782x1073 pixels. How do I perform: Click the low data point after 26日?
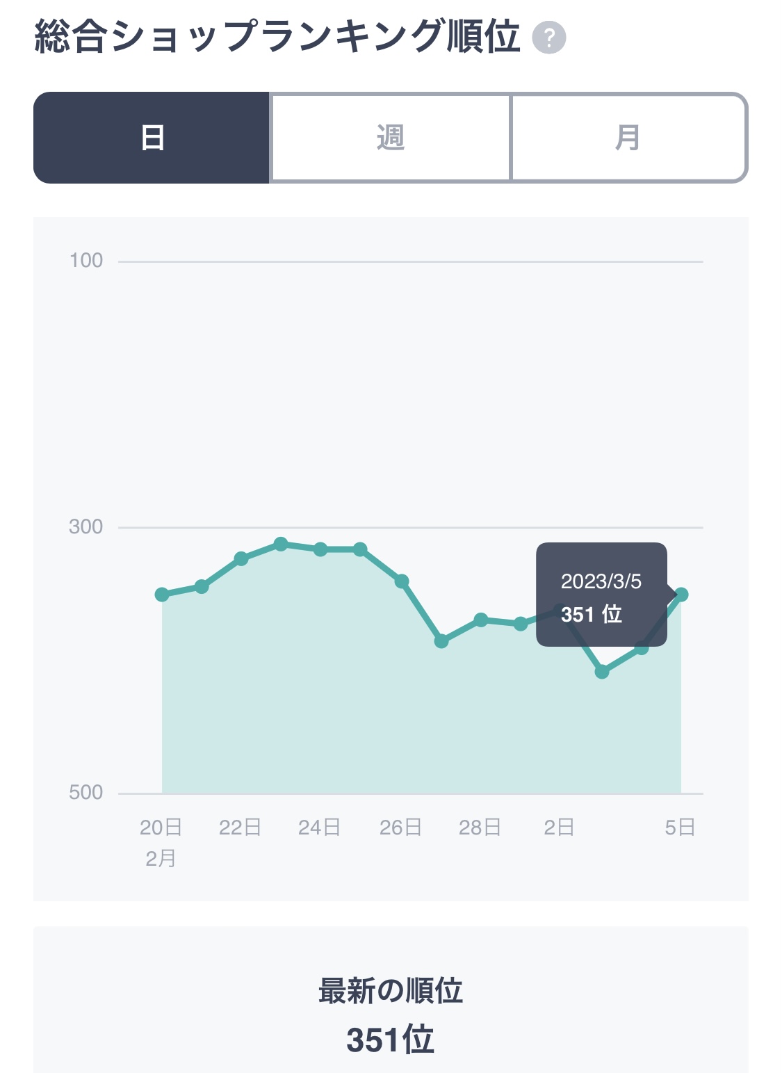(x=441, y=641)
